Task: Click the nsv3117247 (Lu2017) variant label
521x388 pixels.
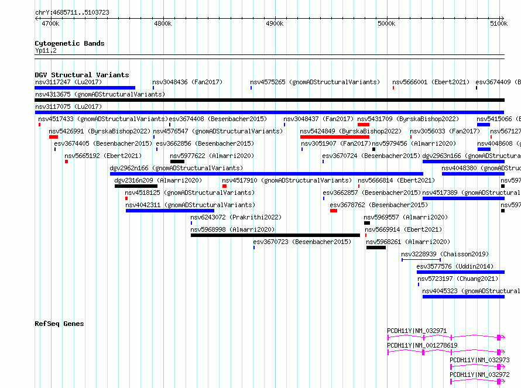Action: (x=68, y=82)
